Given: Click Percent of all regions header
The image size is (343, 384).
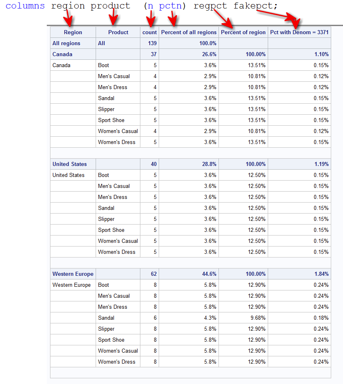Looking at the screenshot, I should [x=189, y=32].
